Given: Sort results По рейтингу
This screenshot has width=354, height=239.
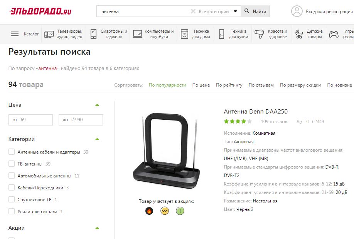Looking at the screenshot, I should click(x=229, y=85).
